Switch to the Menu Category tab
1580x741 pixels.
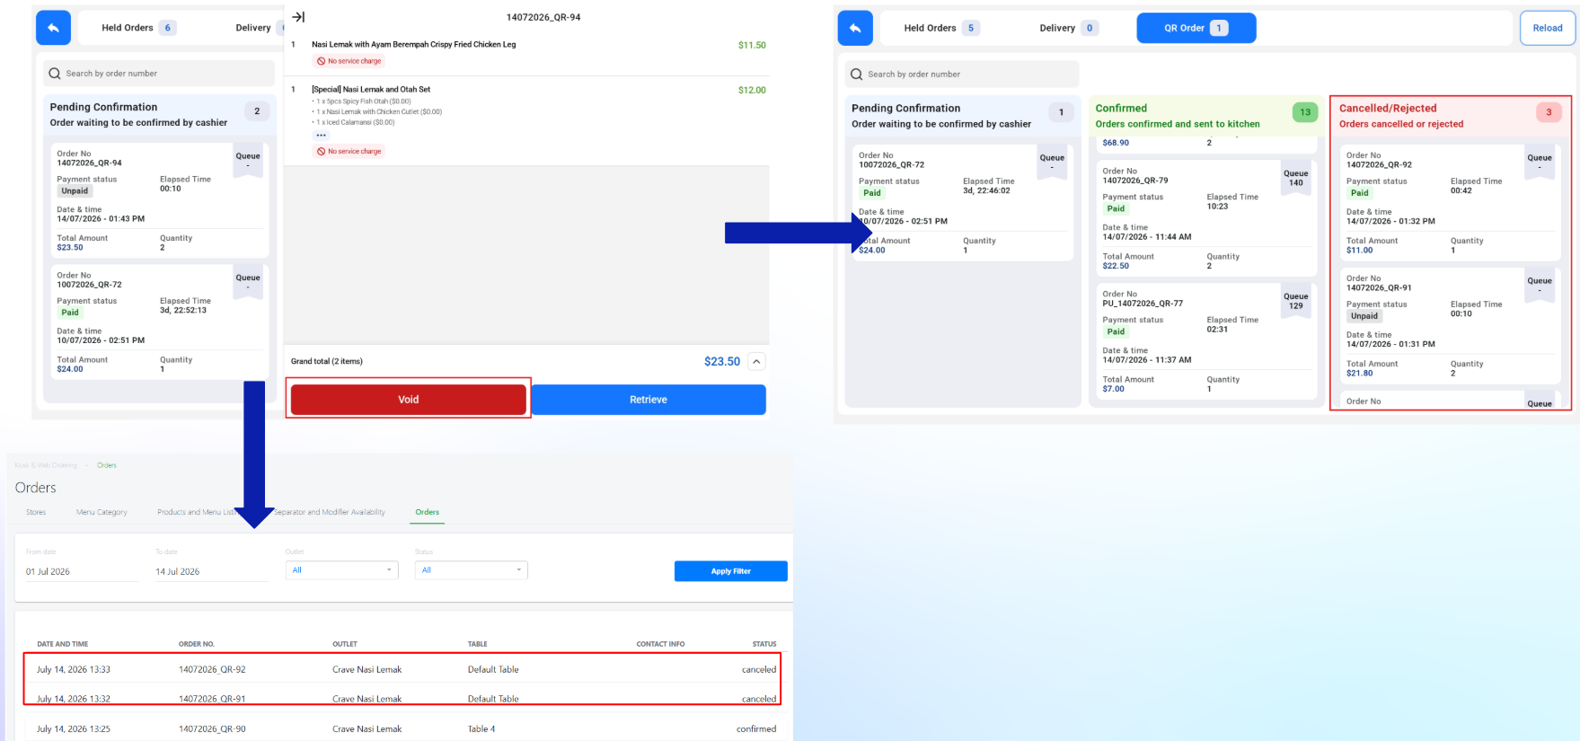[102, 512]
